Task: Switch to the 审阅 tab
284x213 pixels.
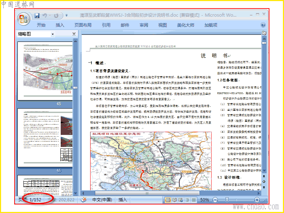Action: (144, 25)
